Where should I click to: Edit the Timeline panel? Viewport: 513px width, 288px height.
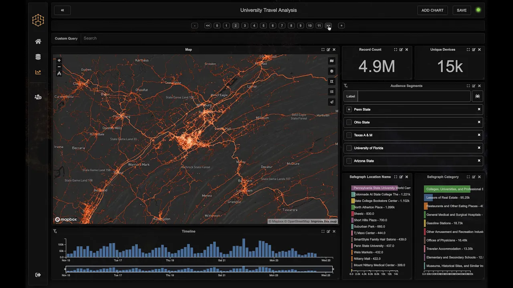pyautogui.click(x=328, y=231)
